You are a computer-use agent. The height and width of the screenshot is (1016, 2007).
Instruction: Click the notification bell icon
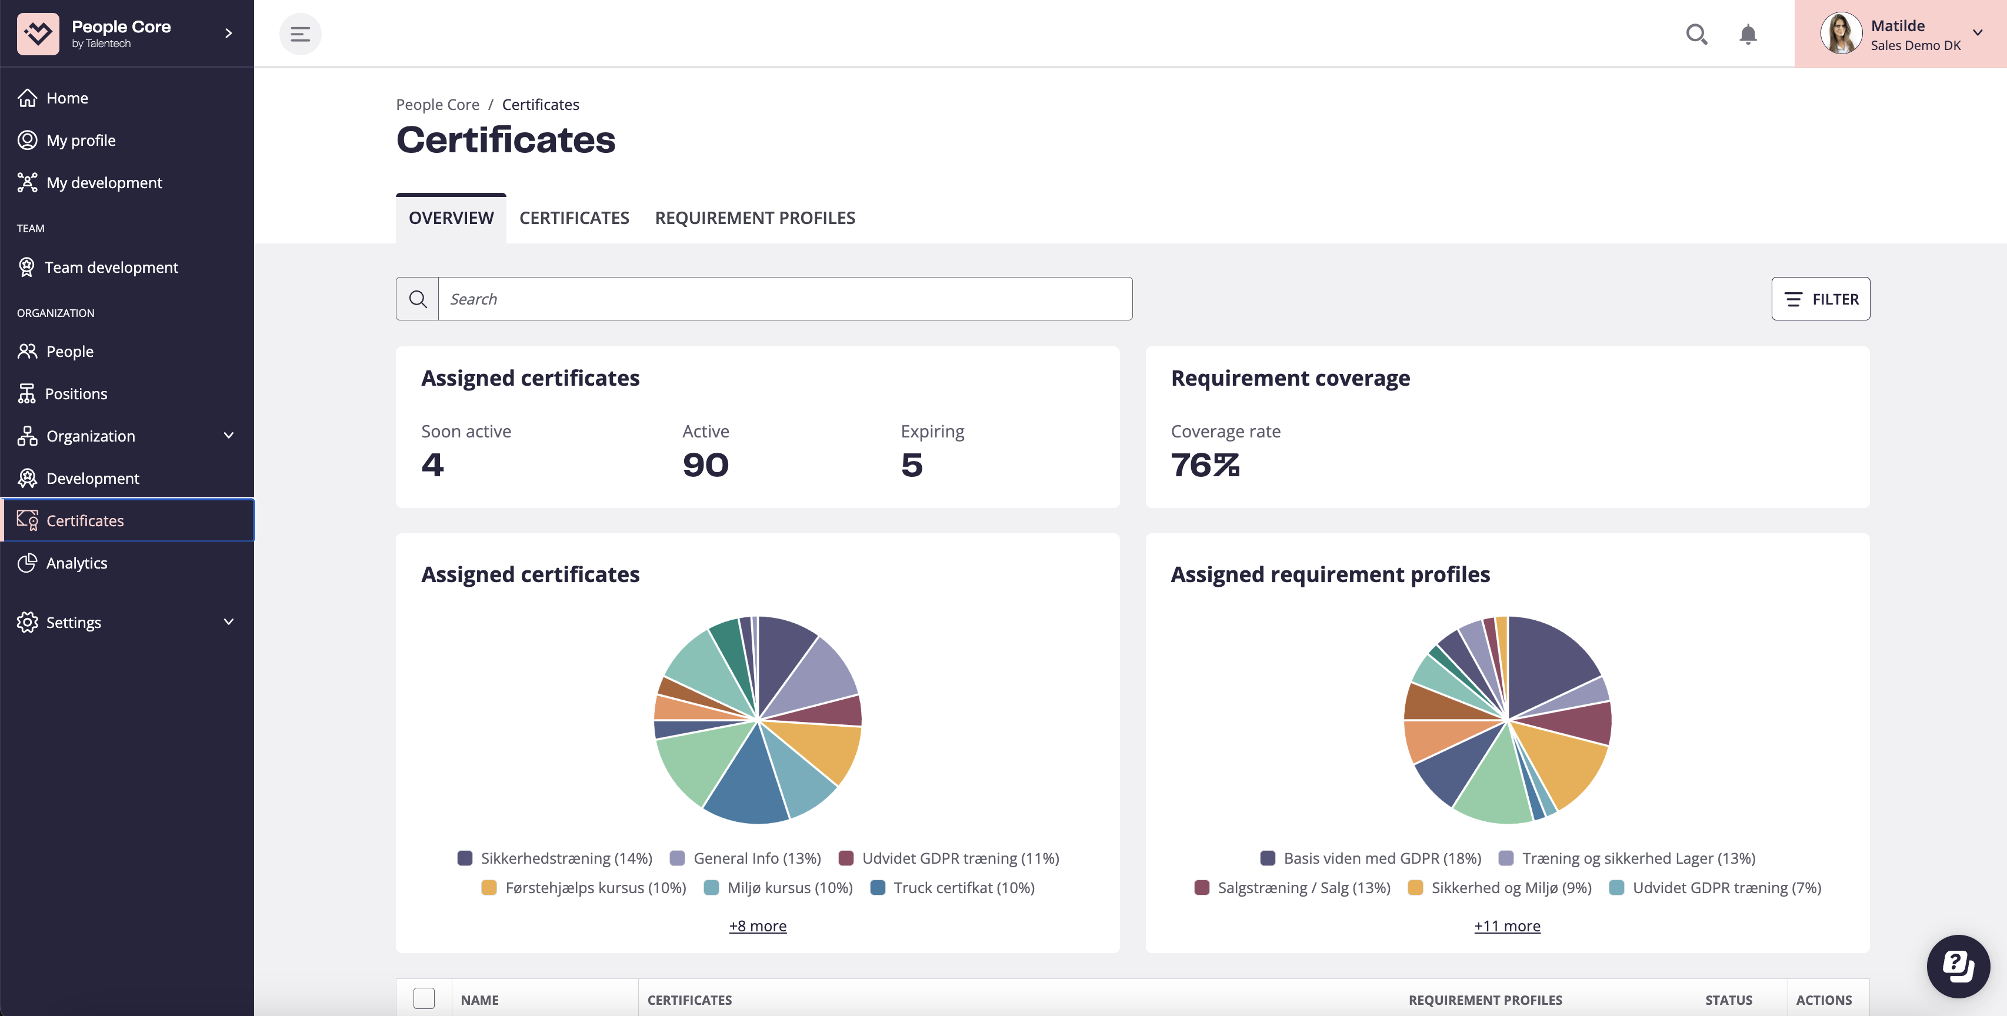1747,34
